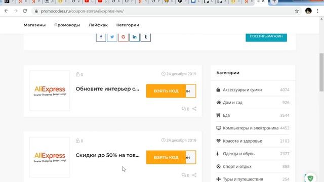Click the share icon on the Скидки до 50% coupon
Viewport: 324px width, 182px height.
(194, 175)
